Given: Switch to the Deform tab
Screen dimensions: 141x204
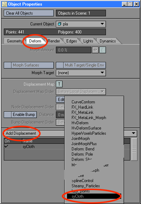Looking at the screenshot, I should (35, 41).
